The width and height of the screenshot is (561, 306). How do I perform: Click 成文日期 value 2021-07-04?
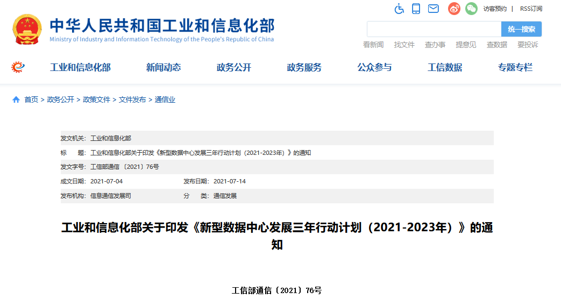106,181
